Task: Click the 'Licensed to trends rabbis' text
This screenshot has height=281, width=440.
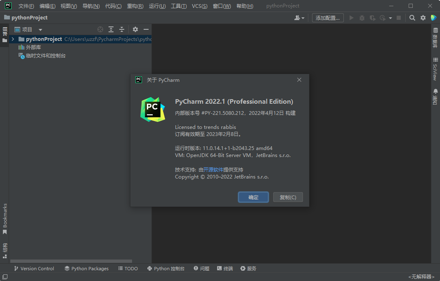Action: click(x=206, y=127)
